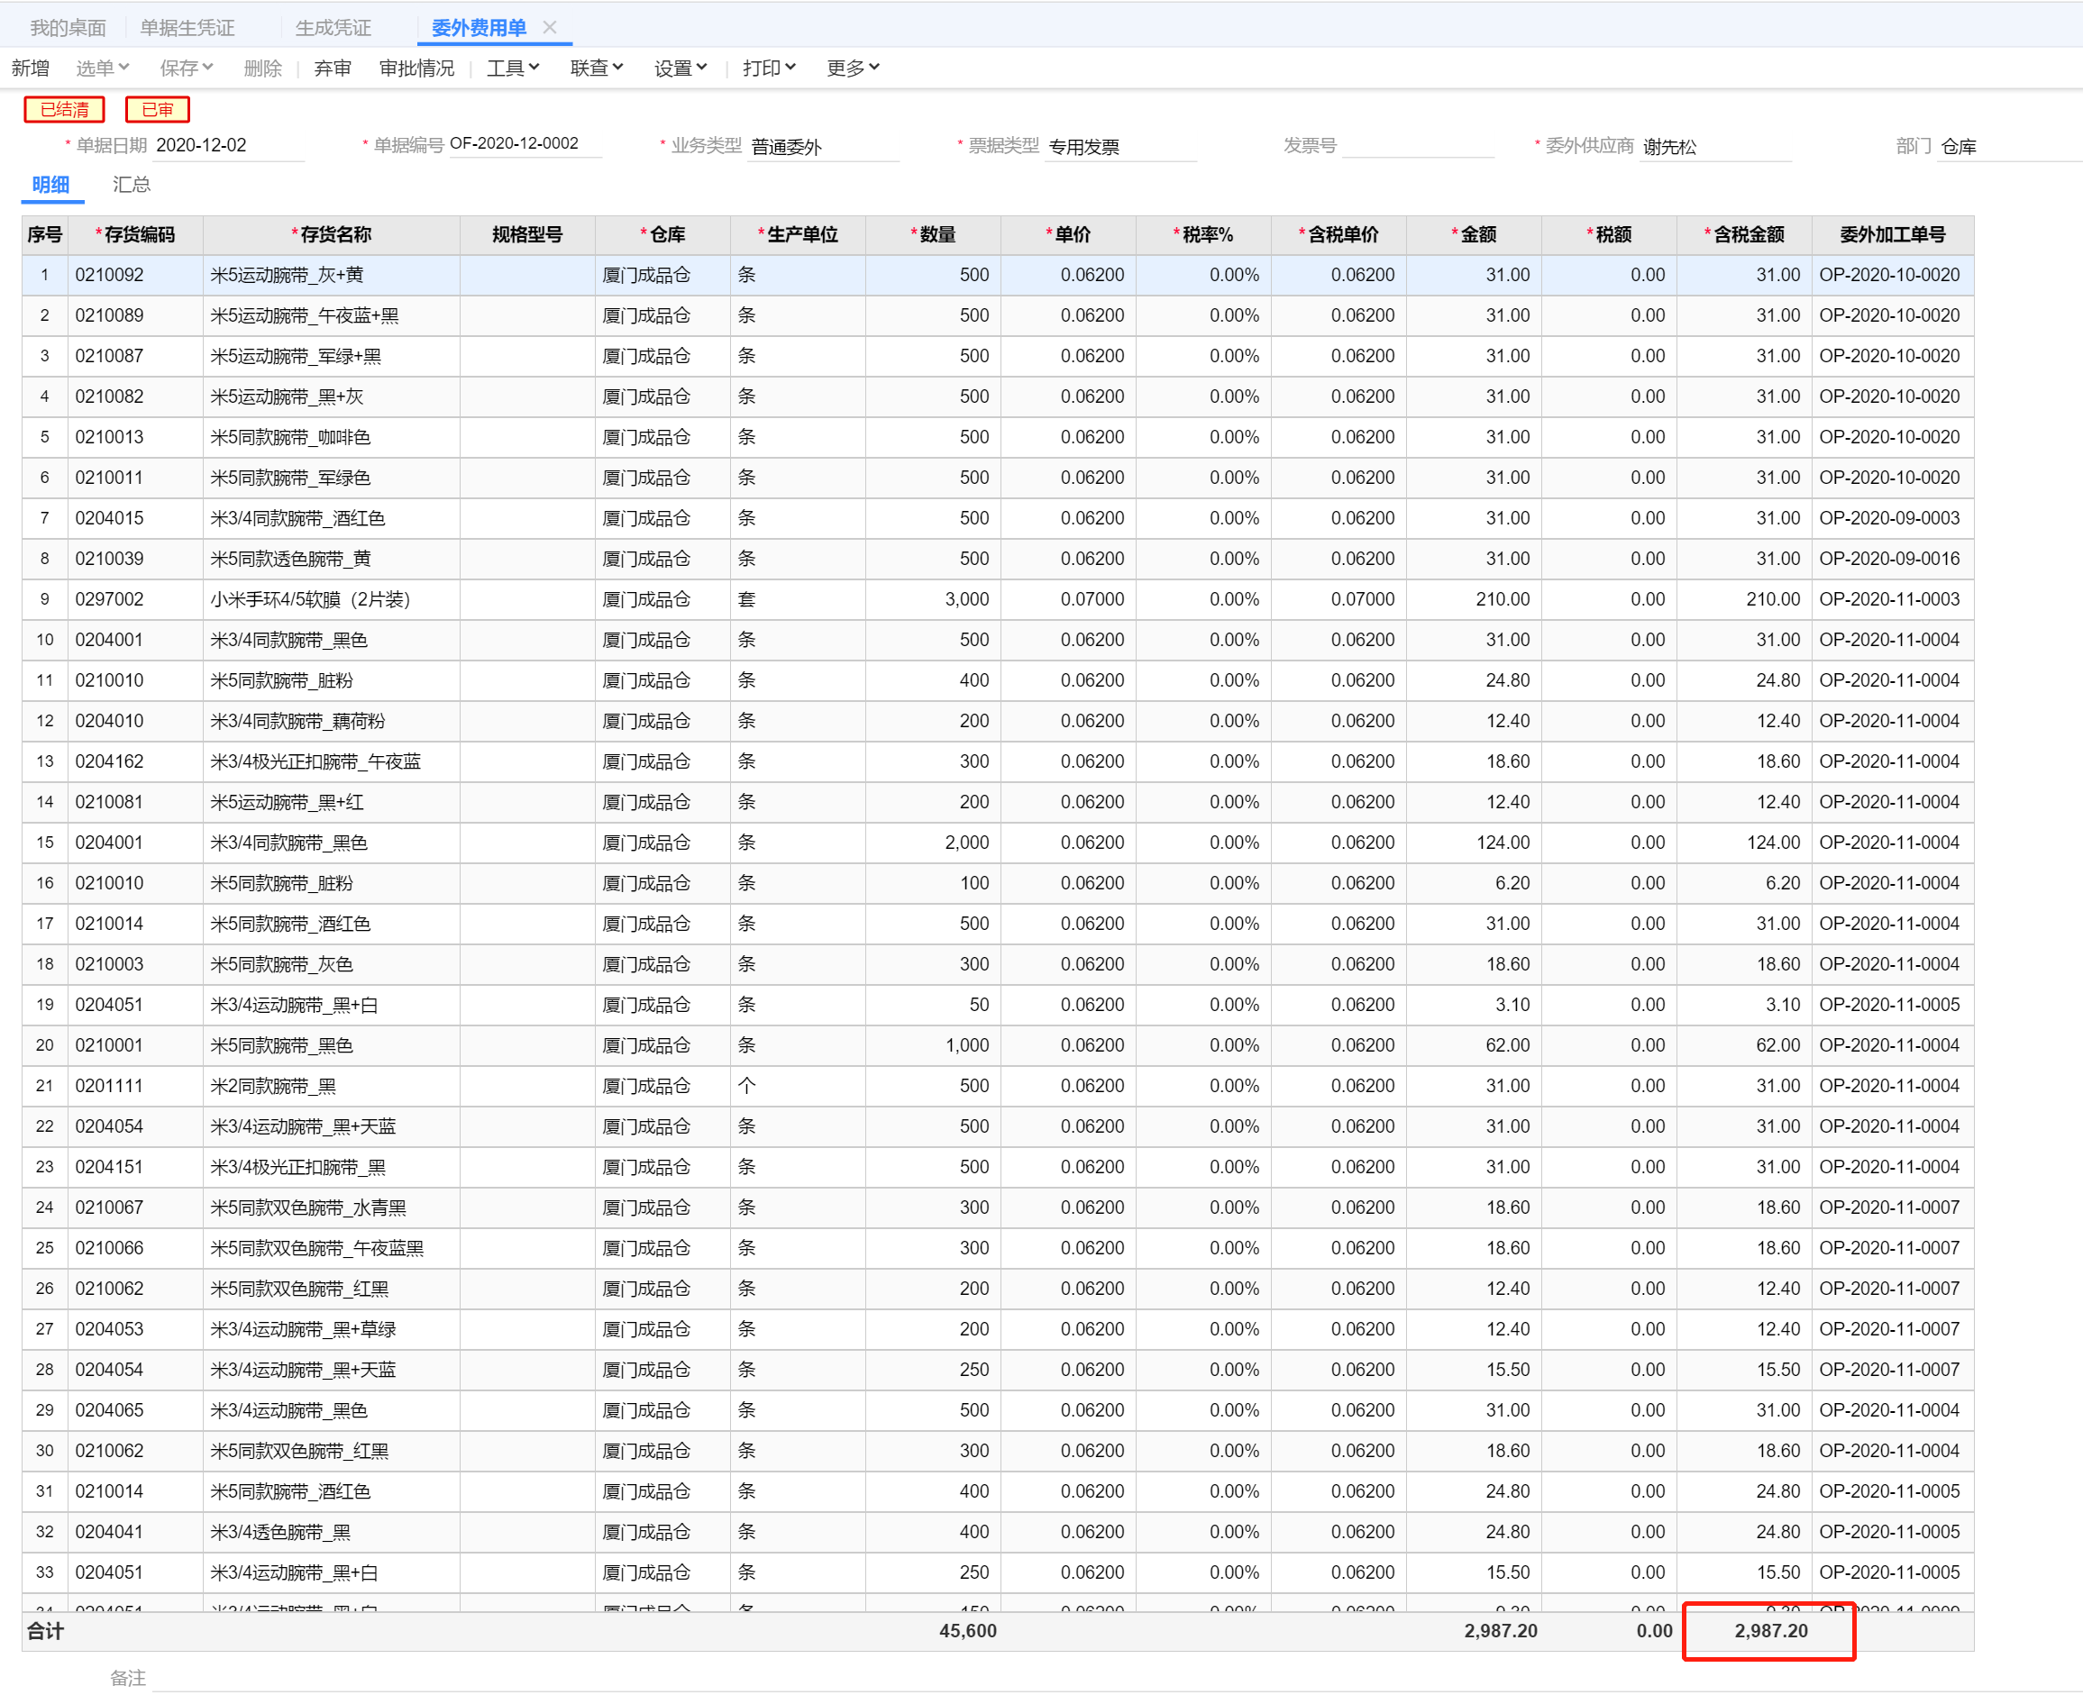Viewport: 2083px width, 1695px height.
Task: Click the 弃审 button
Action: (332, 68)
